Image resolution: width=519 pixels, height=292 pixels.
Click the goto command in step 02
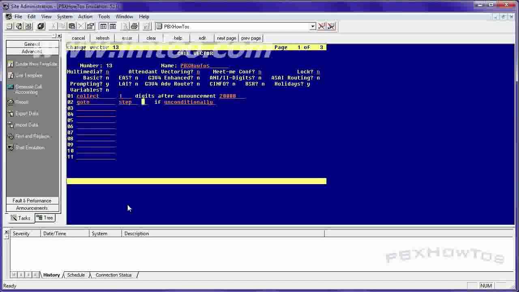96,102
